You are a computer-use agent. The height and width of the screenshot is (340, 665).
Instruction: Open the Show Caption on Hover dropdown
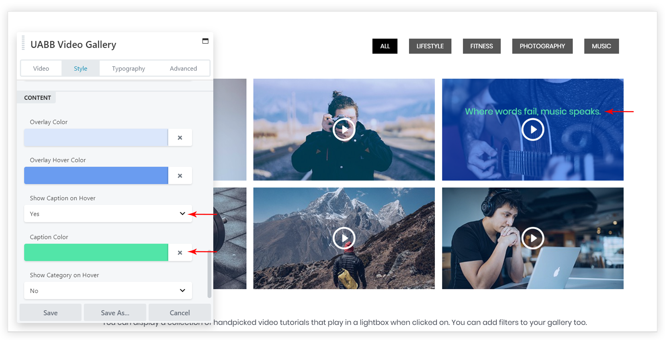coord(108,214)
